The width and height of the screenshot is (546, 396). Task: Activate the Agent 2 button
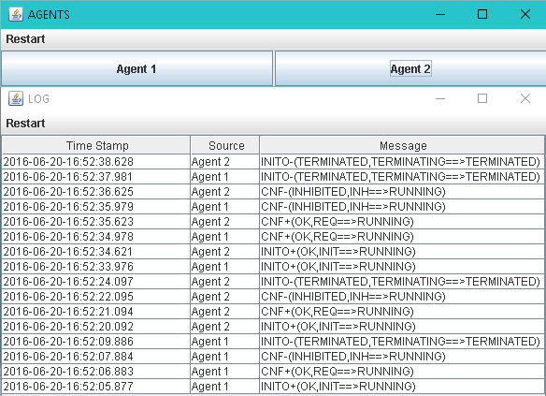410,68
